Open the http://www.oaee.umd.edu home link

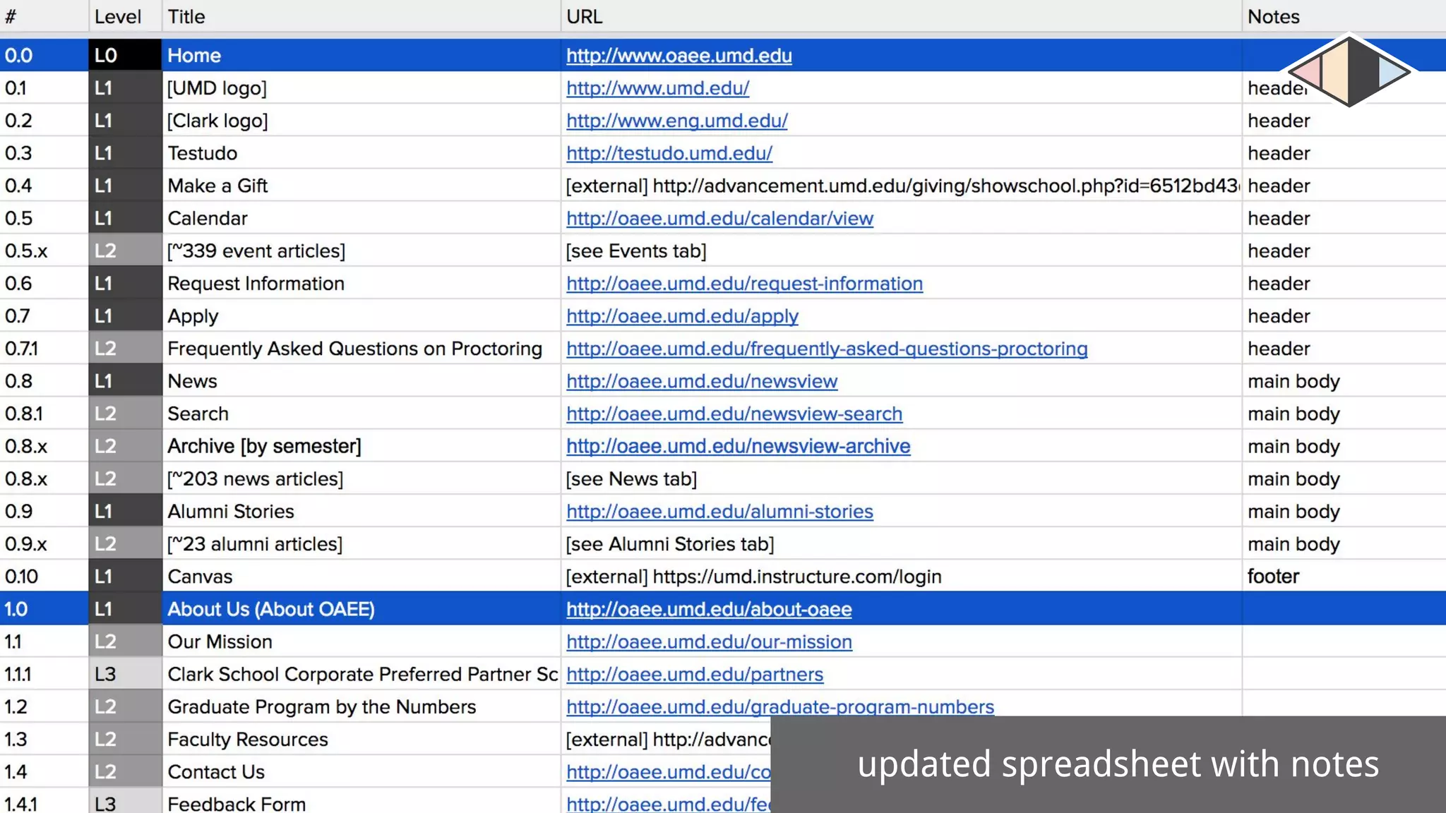(x=679, y=55)
